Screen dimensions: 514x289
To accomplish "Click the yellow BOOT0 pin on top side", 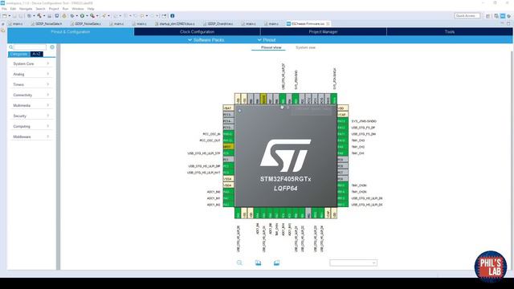I will (263, 99).
